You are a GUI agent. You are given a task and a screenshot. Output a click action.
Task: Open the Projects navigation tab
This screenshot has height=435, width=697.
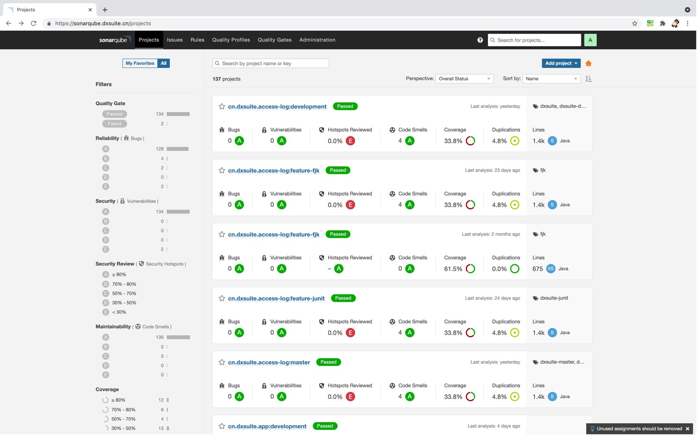(149, 40)
